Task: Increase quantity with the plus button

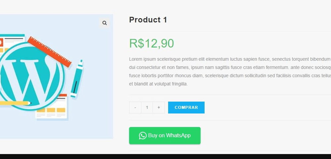Action: 159,108
